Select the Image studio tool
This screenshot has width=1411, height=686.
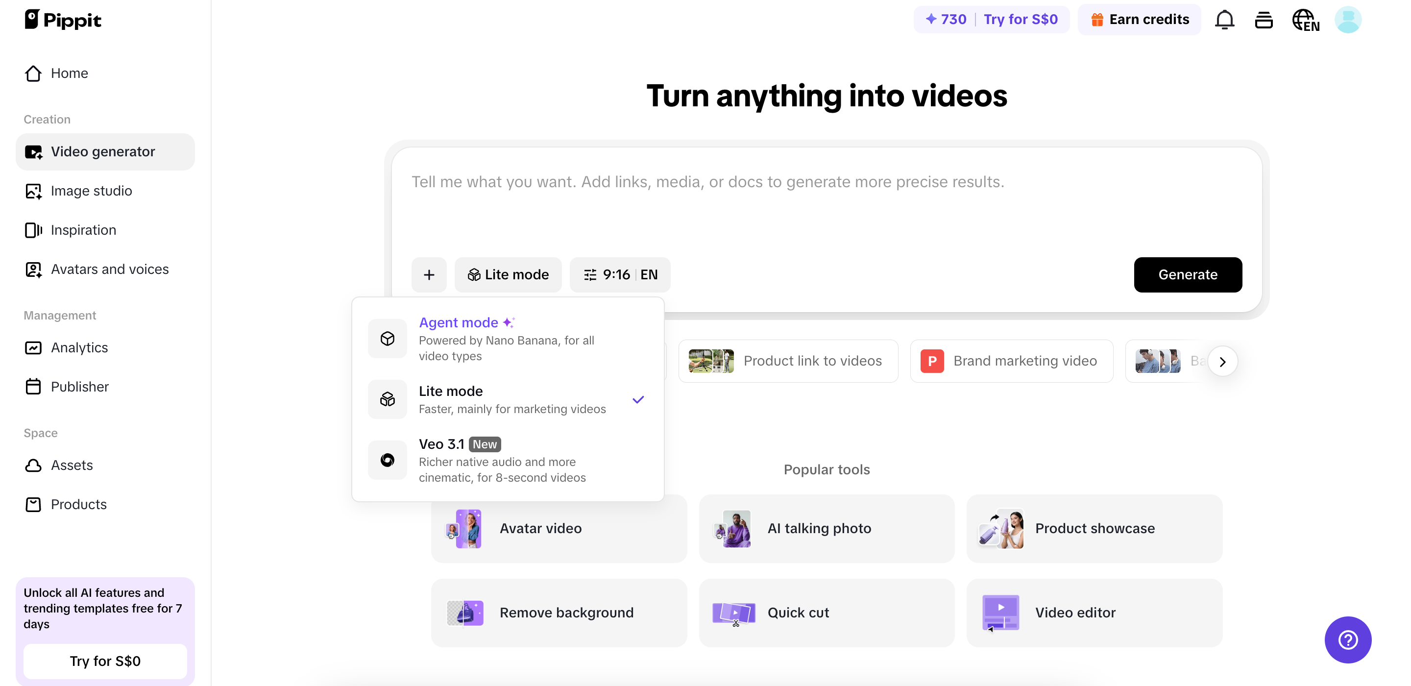[92, 191]
